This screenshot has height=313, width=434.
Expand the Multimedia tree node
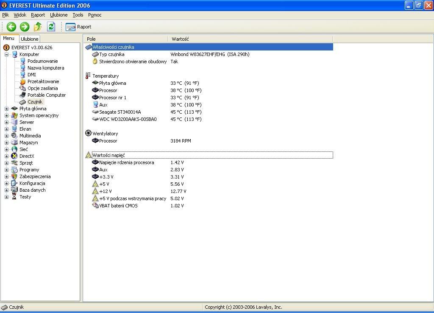coord(7,136)
